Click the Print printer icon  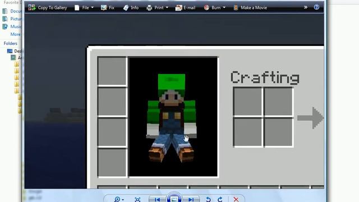pyautogui.click(x=149, y=8)
